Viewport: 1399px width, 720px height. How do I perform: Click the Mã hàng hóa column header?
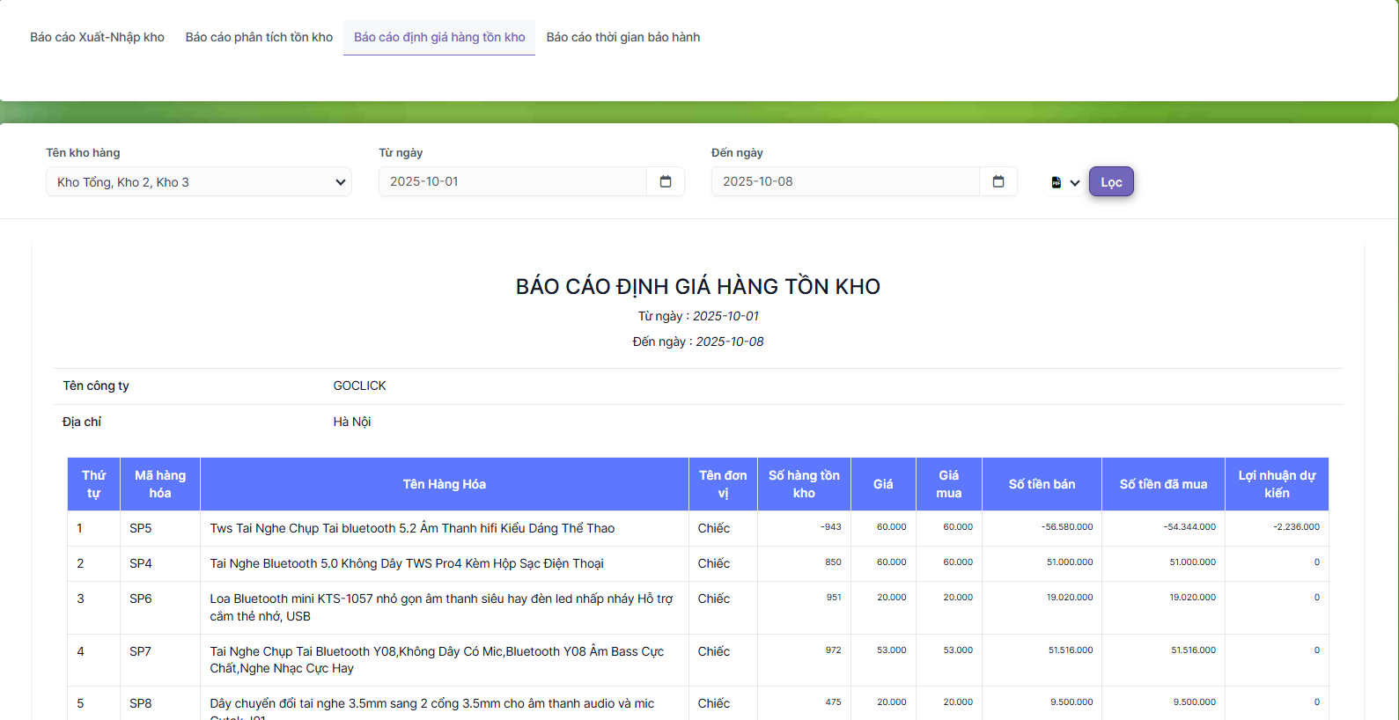[x=160, y=484]
